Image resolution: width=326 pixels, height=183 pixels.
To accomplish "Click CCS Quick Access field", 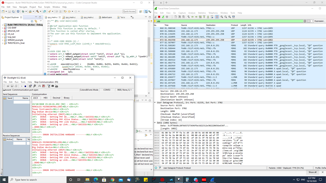I will pos(129,11).
